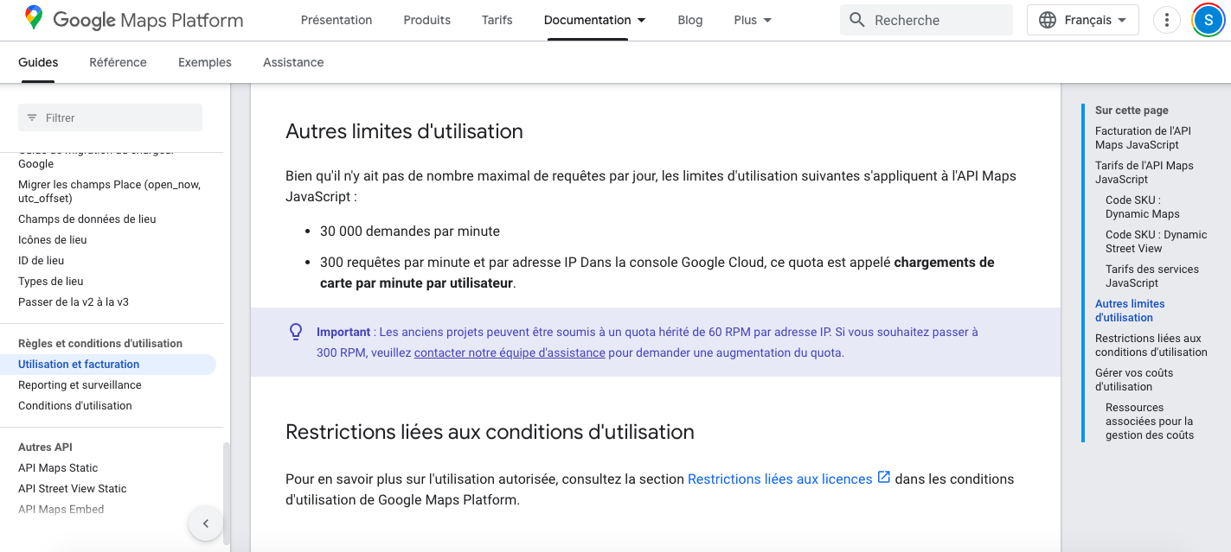Screen dimensions: 1231x552
Task: Open Restrictions liées aux licences link
Action: click(779, 479)
